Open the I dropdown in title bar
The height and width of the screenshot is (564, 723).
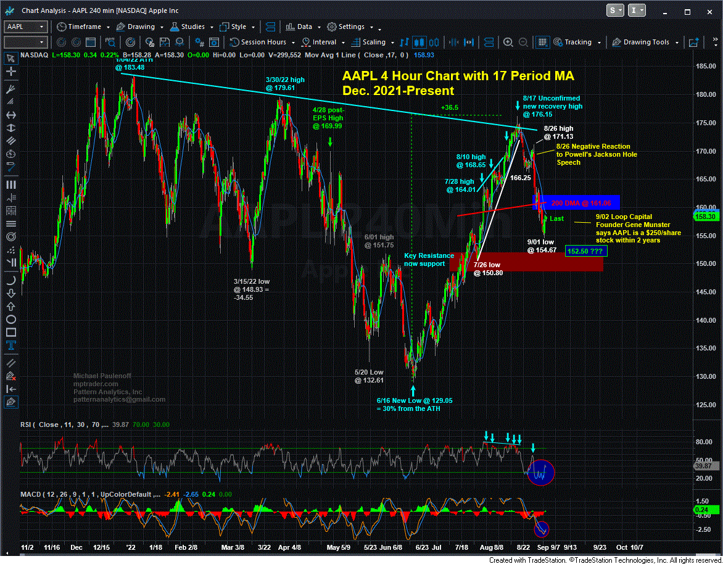point(637,10)
